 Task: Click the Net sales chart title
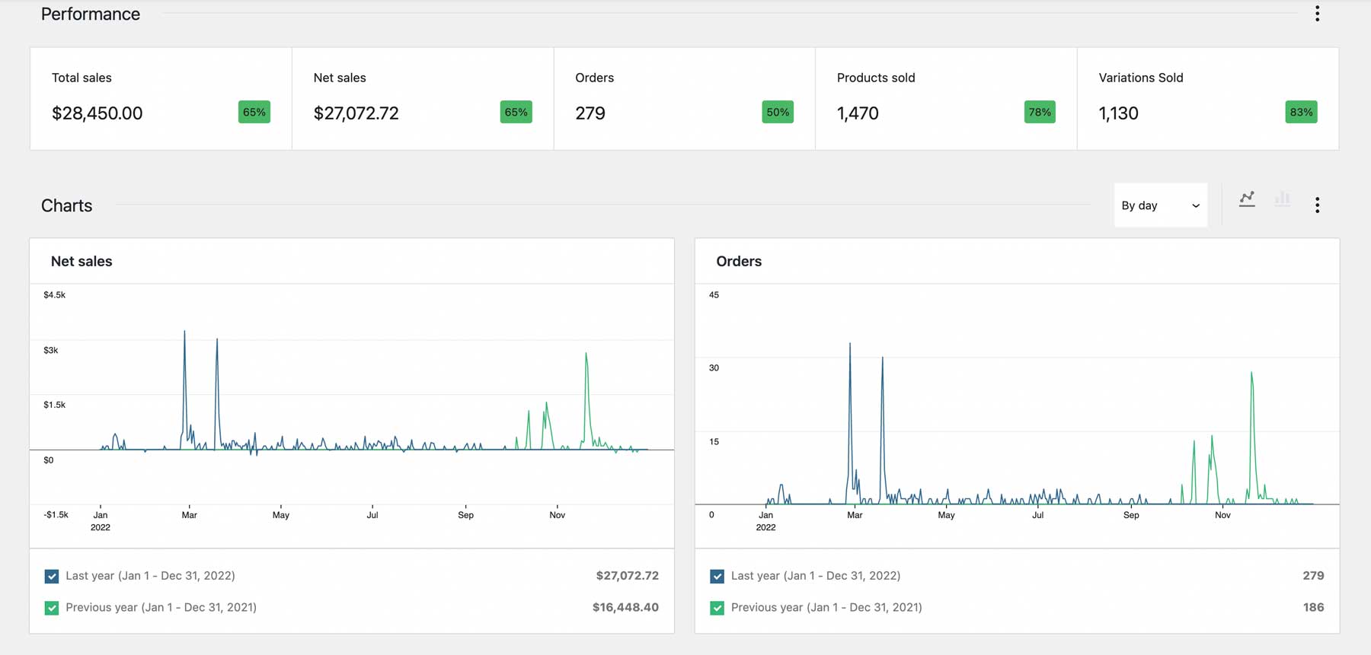click(x=81, y=262)
